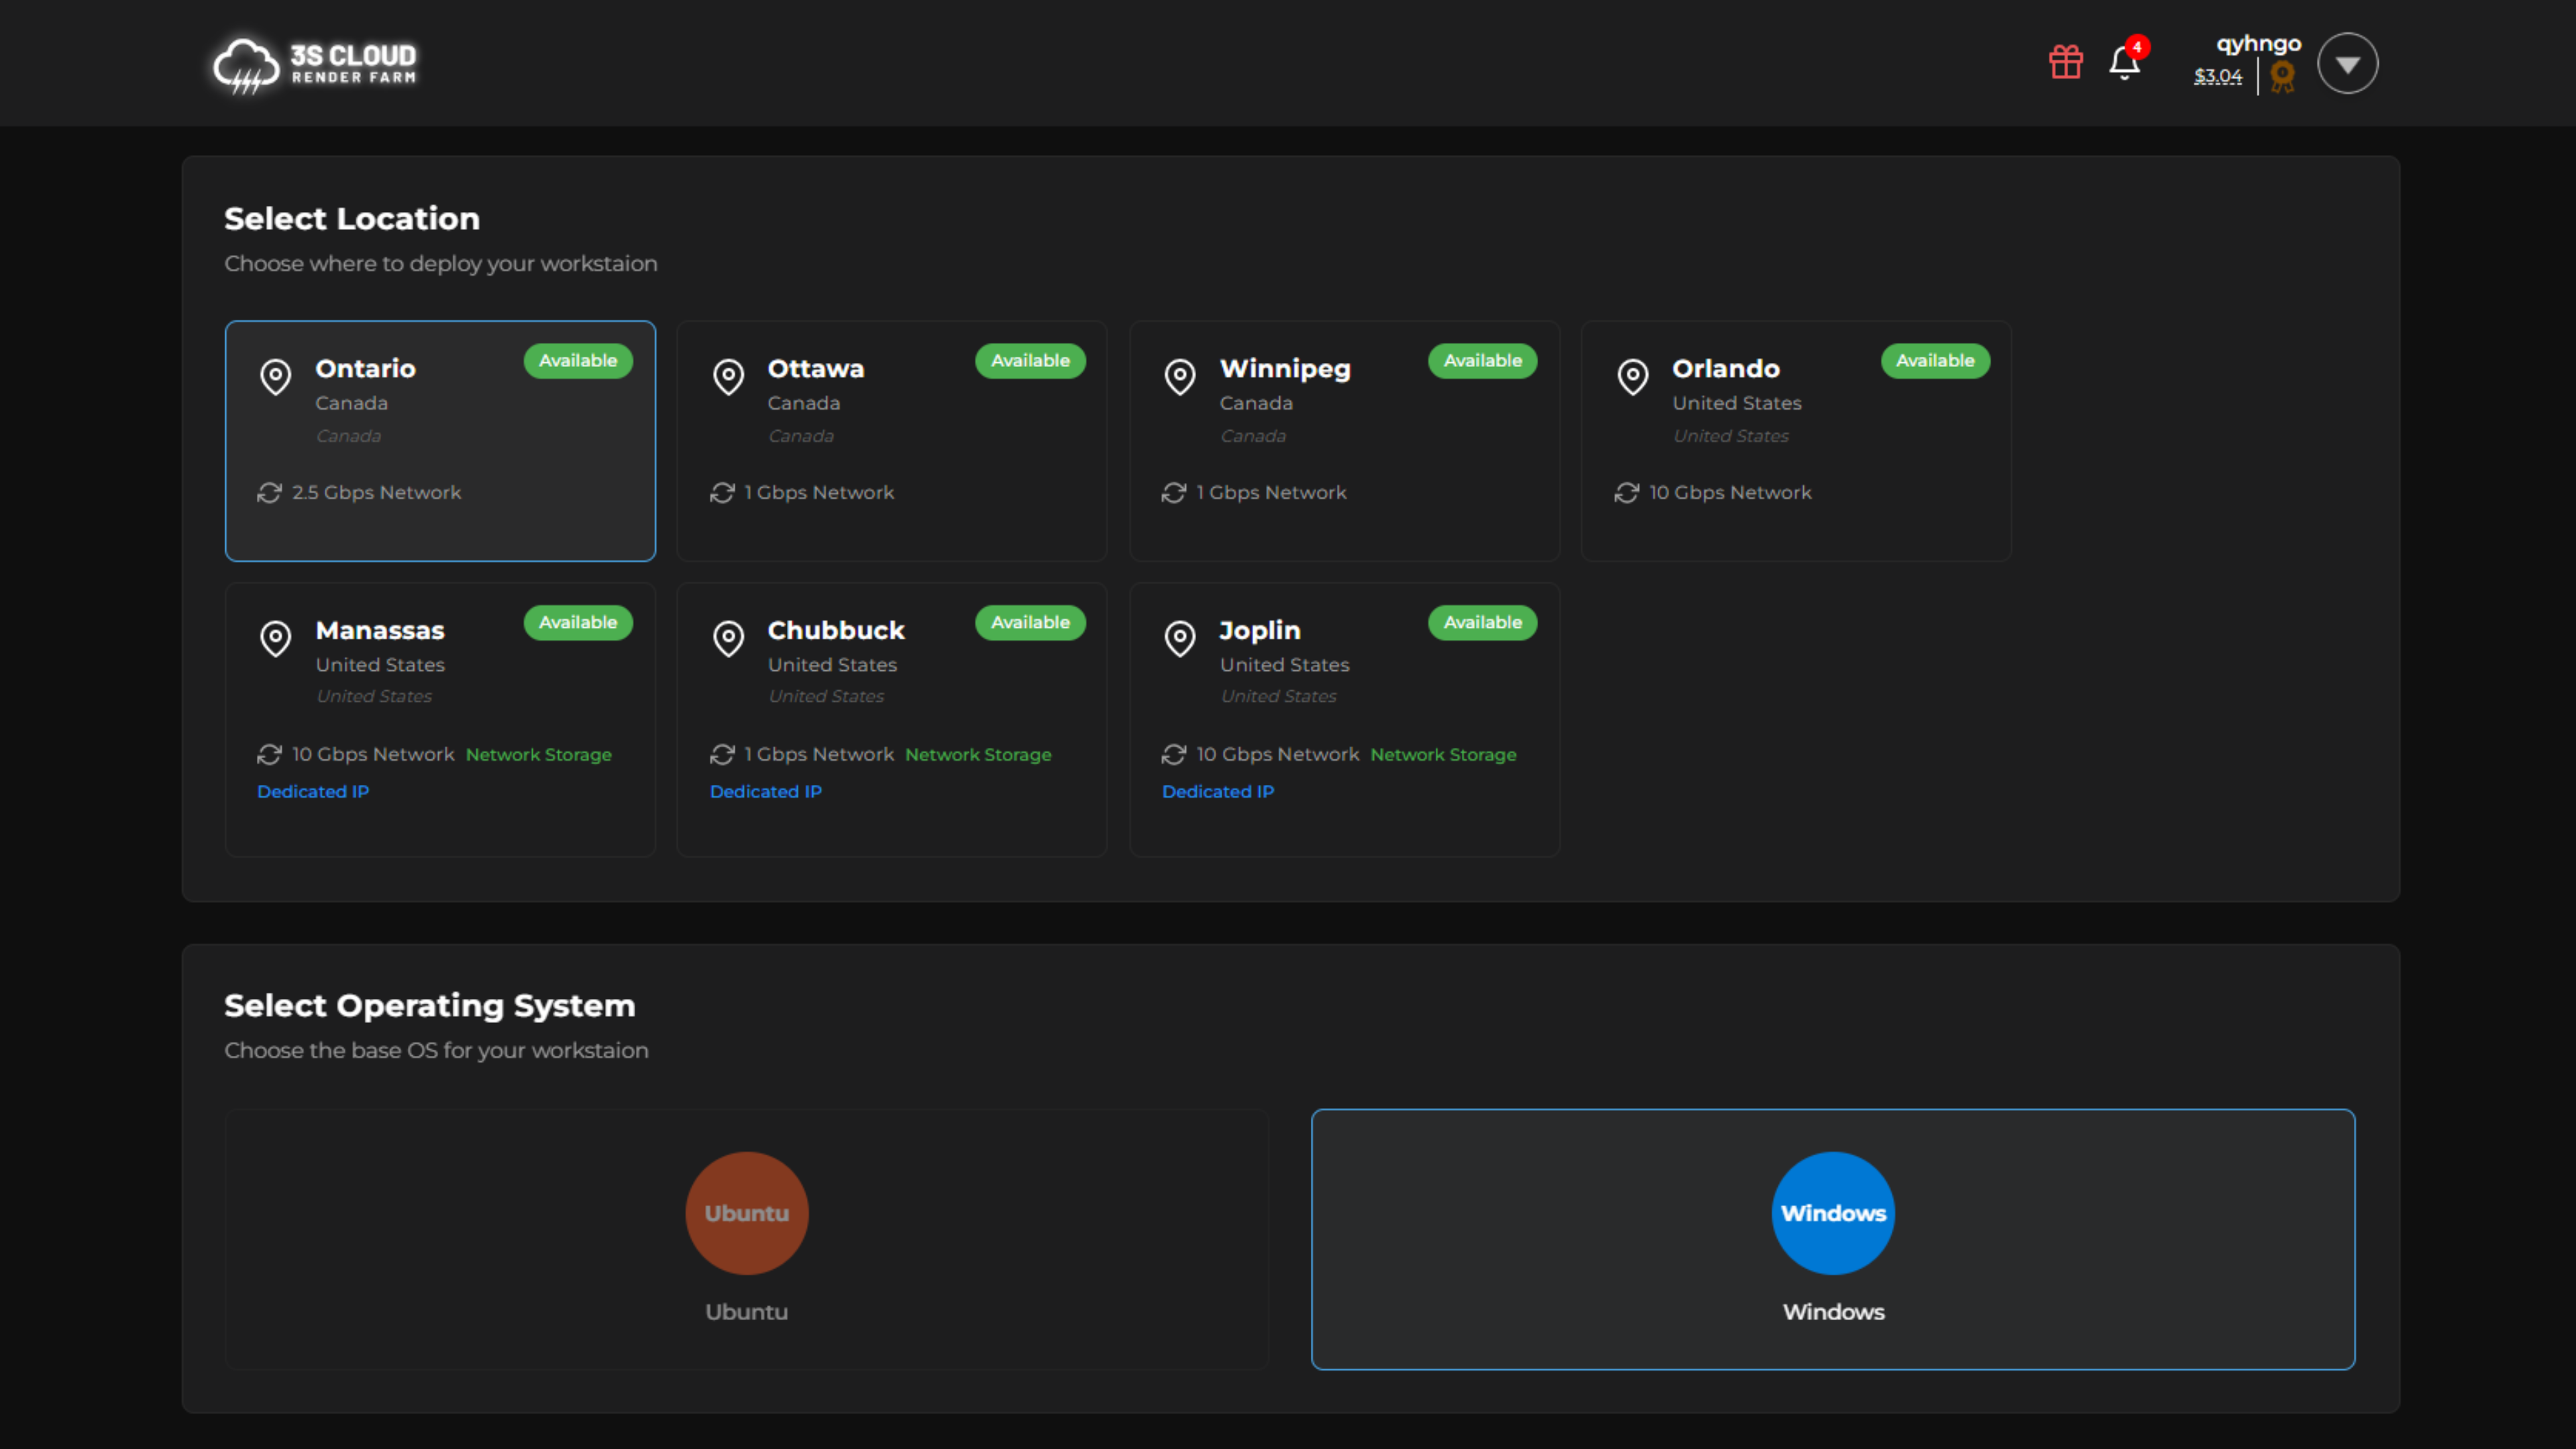Click Network Storage label on Chubbuck card
Screen dimensions: 2576x1449
pyautogui.click(x=977, y=755)
